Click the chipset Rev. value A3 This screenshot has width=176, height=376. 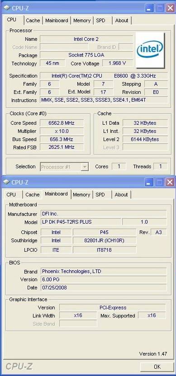158,232
